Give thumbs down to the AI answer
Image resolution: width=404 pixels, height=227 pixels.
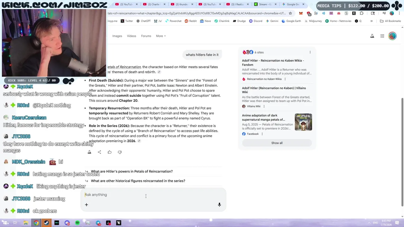click(x=120, y=152)
